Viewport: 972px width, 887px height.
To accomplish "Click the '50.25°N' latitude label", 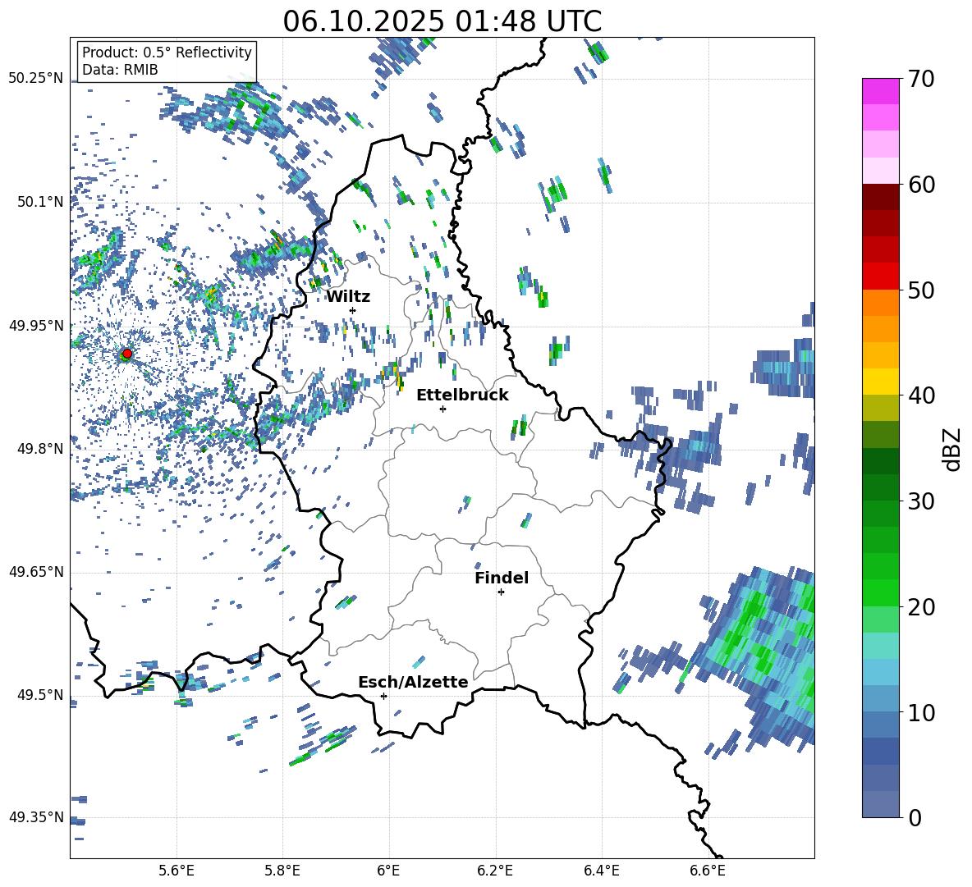I will pyautogui.click(x=36, y=79).
